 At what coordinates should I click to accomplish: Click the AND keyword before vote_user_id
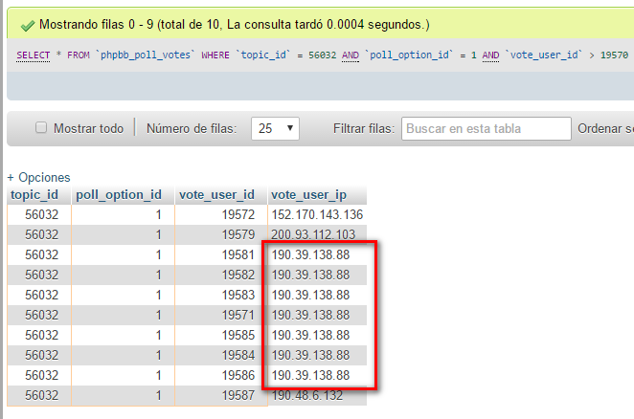coord(491,55)
